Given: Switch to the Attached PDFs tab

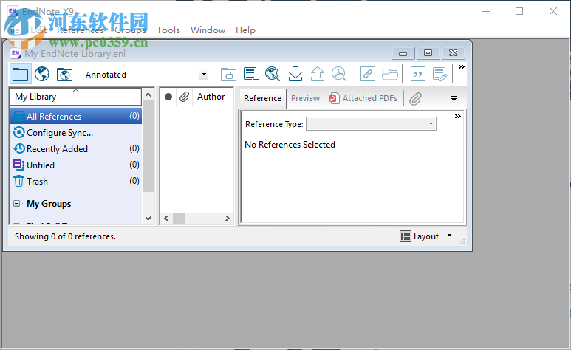Looking at the screenshot, I should pos(363,98).
